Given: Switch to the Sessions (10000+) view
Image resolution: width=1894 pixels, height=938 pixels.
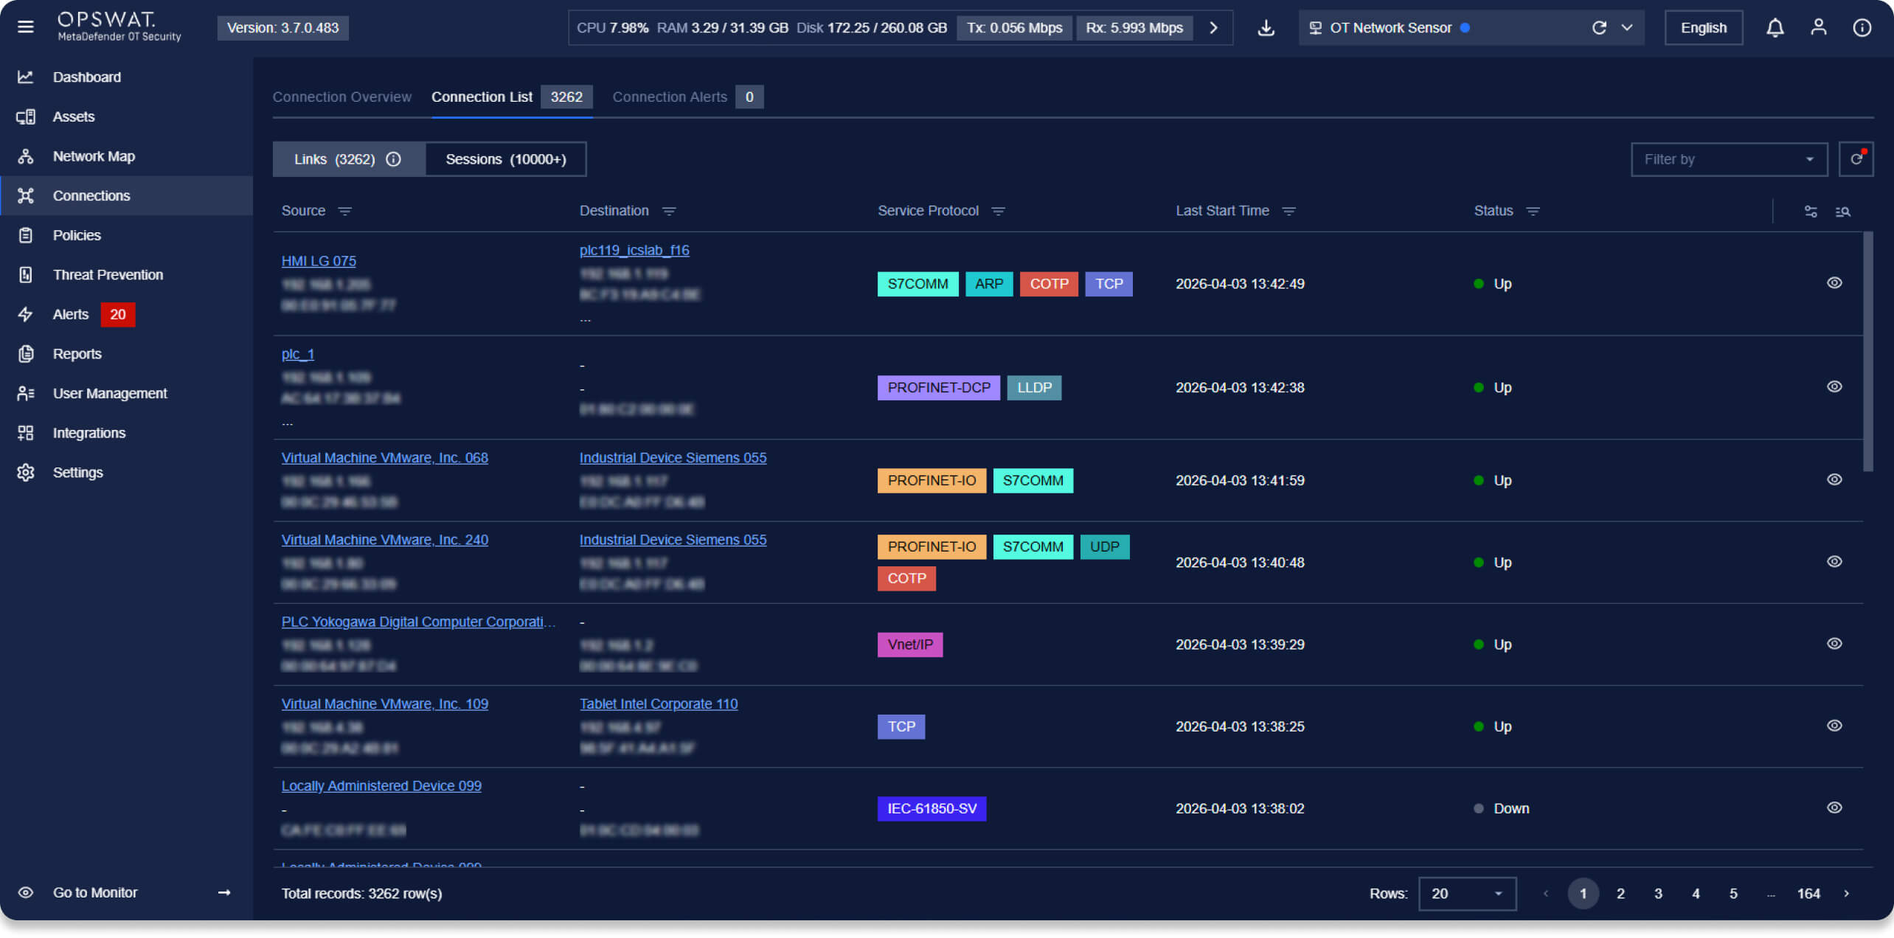Looking at the screenshot, I should click(x=505, y=159).
